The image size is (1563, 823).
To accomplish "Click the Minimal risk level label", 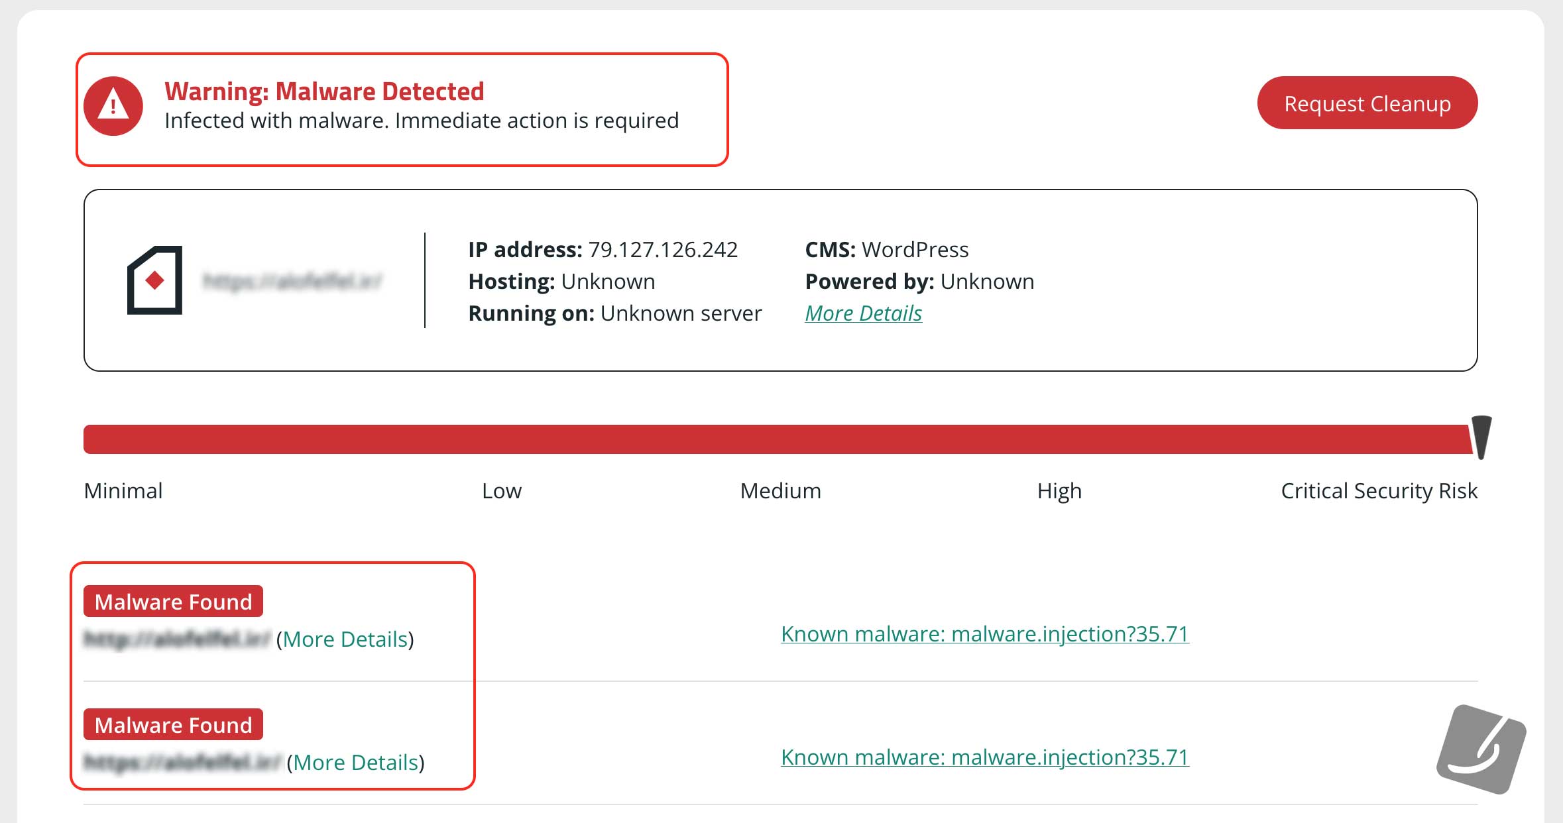I will [x=123, y=491].
